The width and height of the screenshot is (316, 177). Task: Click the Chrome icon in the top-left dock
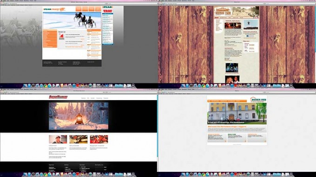coord(46,86)
